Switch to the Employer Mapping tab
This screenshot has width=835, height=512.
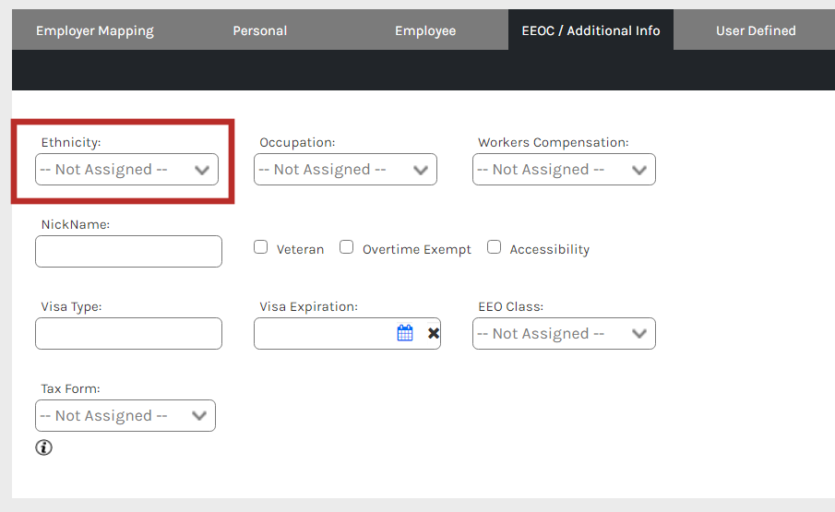tap(95, 30)
